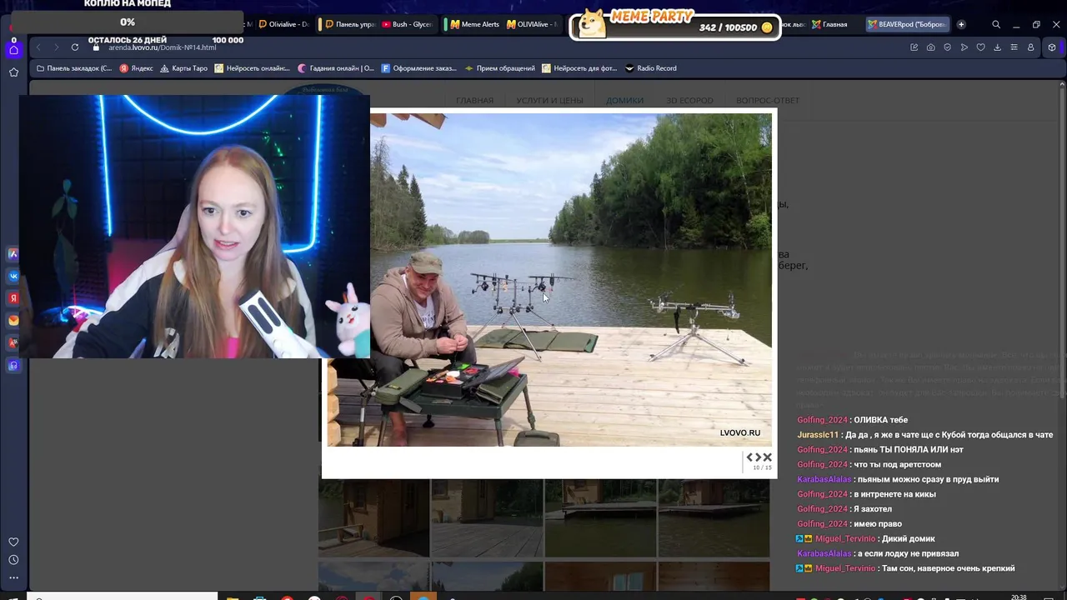Click chat message 'ОЛИВКА тебе'
The image size is (1067, 600).
click(x=880, y=420)
